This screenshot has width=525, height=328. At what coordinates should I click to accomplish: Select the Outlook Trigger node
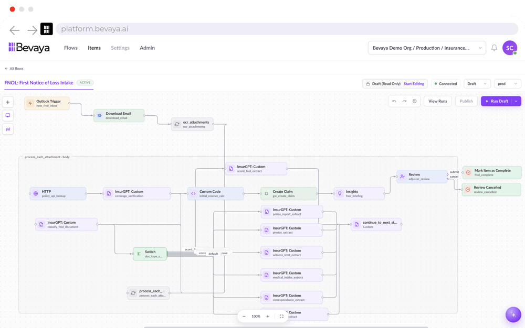(47, 103)
